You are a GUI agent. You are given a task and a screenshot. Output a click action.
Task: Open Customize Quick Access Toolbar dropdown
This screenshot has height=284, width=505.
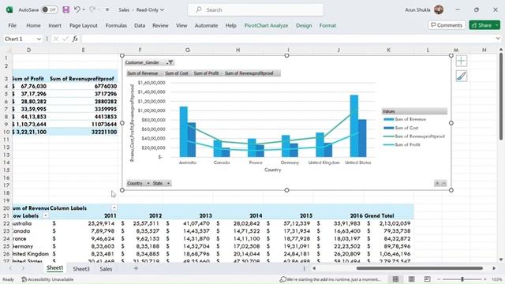pos(107,9)
